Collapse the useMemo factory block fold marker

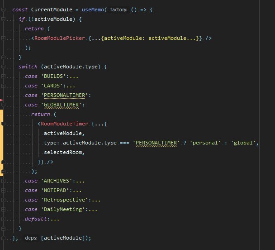click(3, 10)
